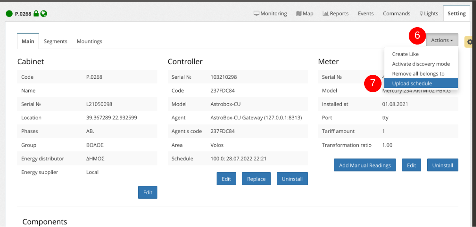
Task: Collapse the Actions dropdown button
Action: pyautogui.click(x=442, y=40)
